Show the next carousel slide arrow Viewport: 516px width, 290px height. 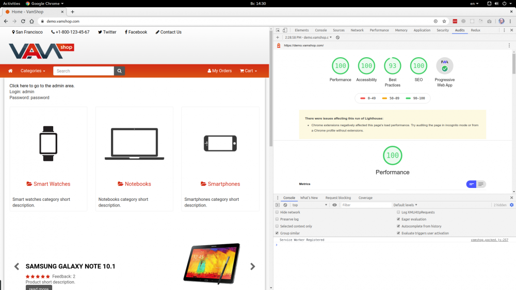(252, 266)
